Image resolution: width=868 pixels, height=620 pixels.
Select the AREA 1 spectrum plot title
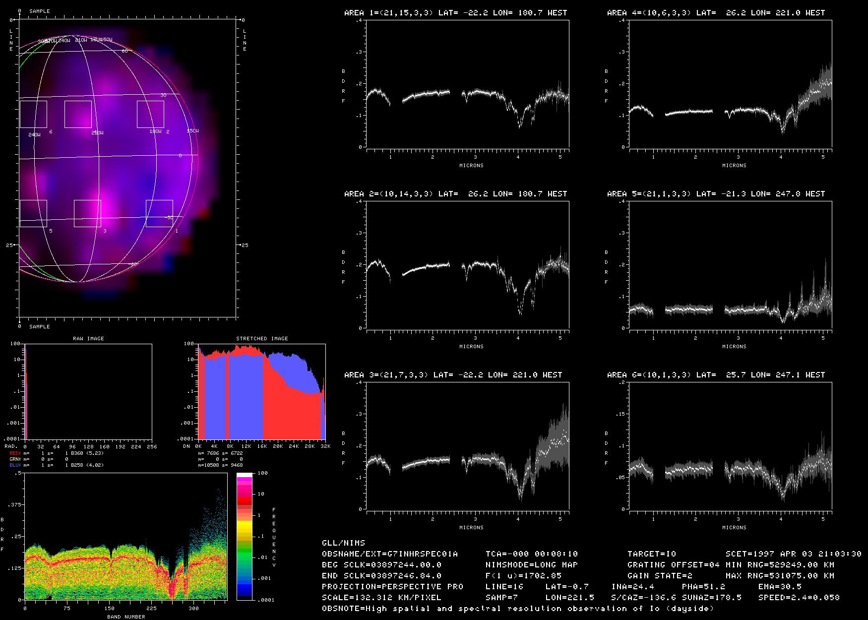pos(455,13)
